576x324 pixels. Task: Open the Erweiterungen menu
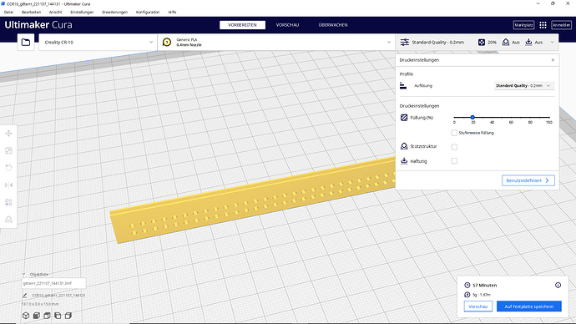[115, 13]
